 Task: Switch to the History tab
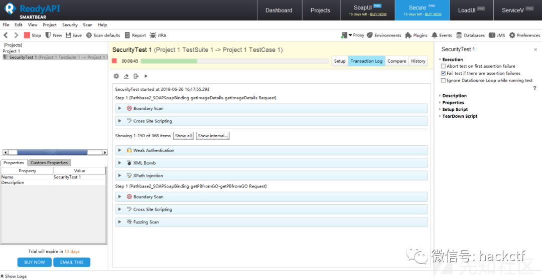[418, 61]
